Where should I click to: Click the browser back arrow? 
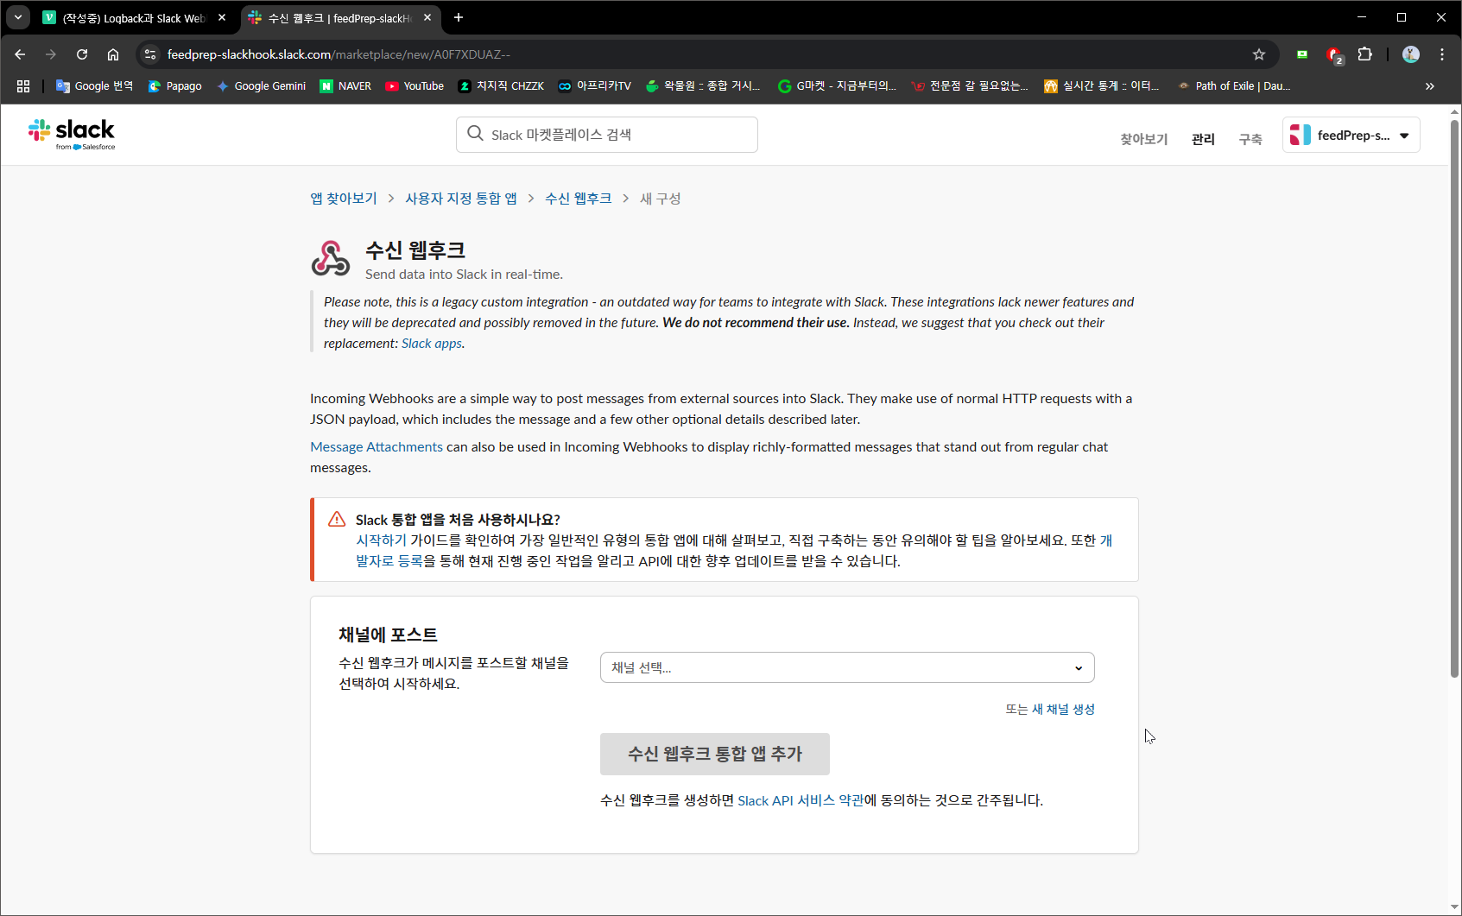[20, 54]
